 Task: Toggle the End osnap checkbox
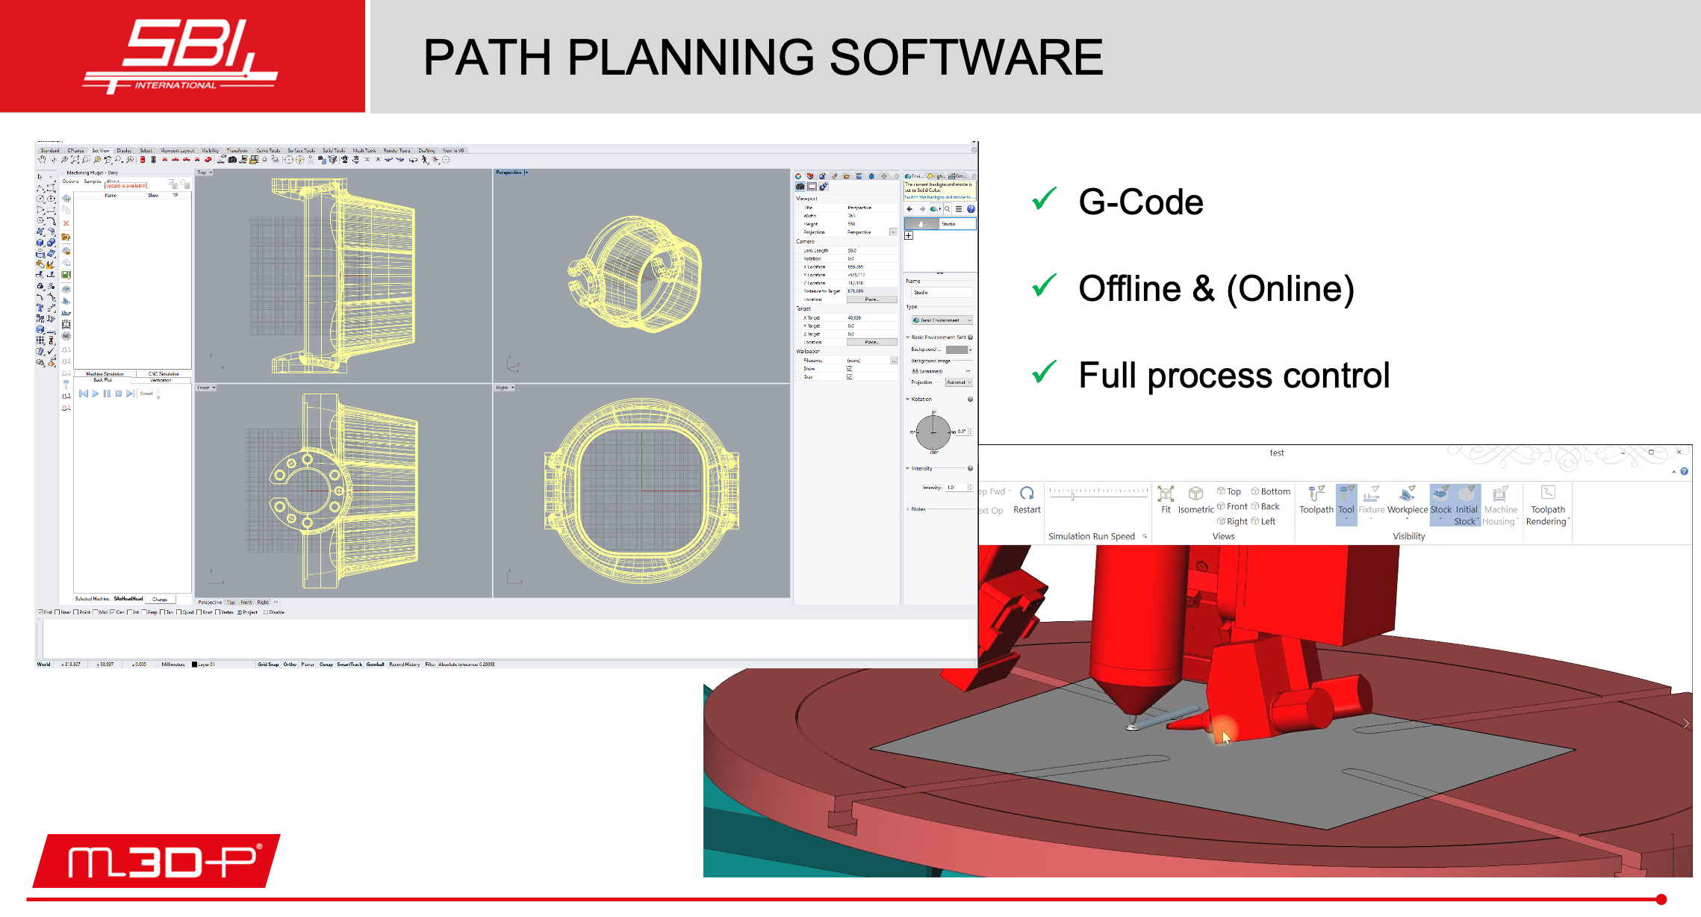tap(40, 612)
